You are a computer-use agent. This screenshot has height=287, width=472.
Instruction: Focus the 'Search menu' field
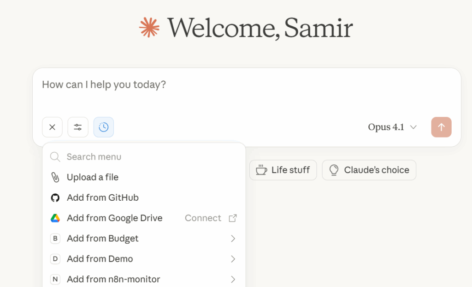(x=144, y=157)
